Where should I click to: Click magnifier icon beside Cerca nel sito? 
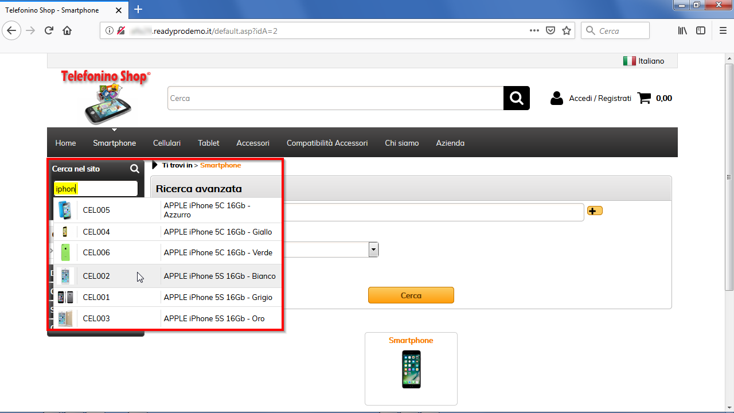click(135, 169)
